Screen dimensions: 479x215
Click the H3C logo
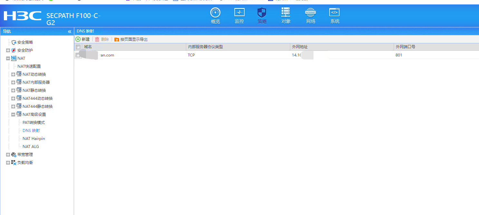[23, 16]
